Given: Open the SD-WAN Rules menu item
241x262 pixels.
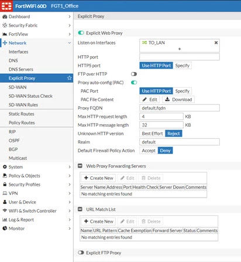Looking at the screenshot, I should 23,105.
